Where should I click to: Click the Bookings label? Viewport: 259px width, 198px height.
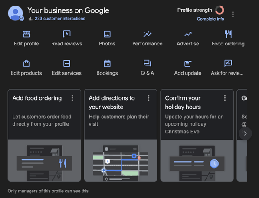[107, 73]
